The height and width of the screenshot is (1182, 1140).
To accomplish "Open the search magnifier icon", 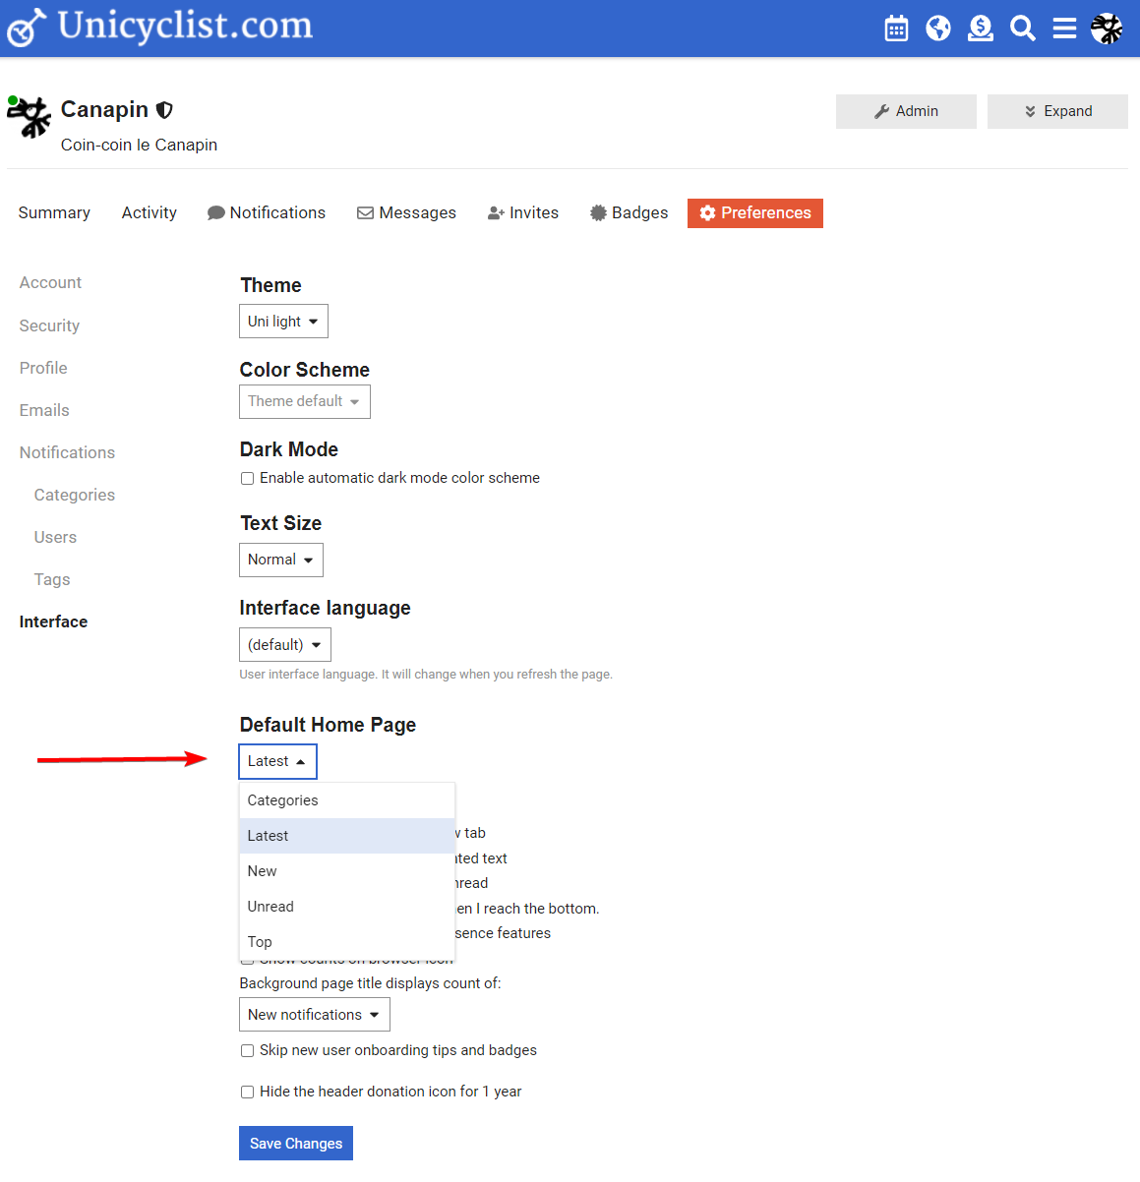I will (1023, 29).
